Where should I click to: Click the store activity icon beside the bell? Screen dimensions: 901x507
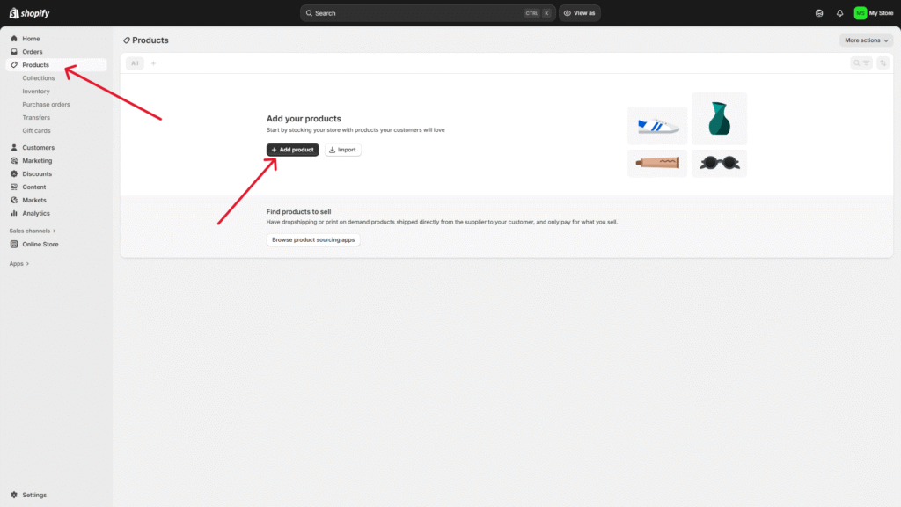[x=820, y=13]
